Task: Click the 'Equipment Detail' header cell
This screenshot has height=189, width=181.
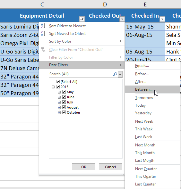Action: (x=42, y=16)
